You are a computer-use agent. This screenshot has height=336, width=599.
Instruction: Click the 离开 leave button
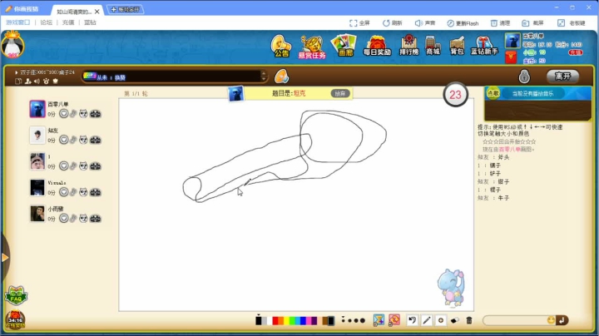coord(562,76)
